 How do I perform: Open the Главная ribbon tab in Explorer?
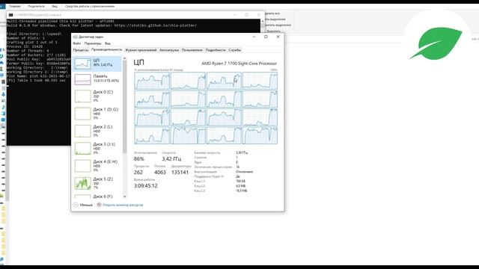(15, 6)
